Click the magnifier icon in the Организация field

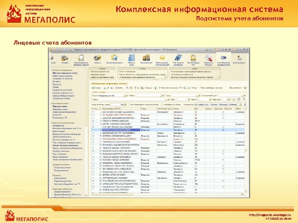click(240, 104)
